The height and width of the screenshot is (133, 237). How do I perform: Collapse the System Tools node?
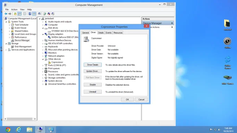[x=6, y=22]
